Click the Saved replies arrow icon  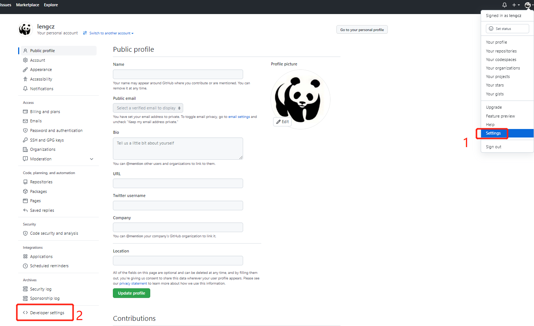[25, 210]
